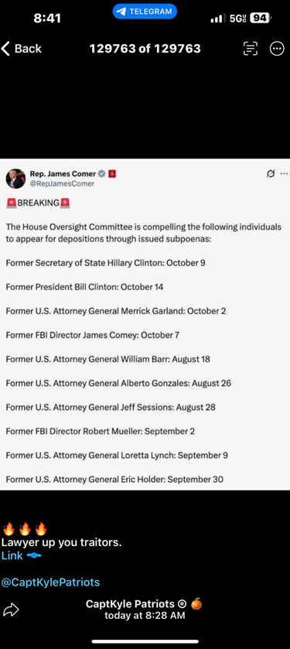Open the blue Link hyperlink
290x649 pixels.
pyautogui.click(x=12, y=555)
